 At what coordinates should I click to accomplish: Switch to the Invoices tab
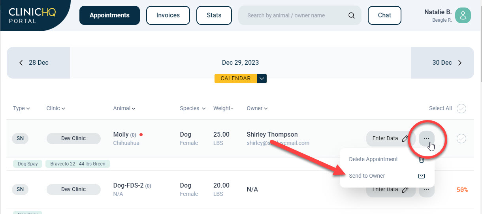(x=168, y=15)
